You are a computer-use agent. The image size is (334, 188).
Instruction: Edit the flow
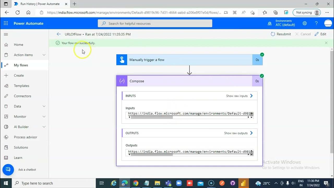pyautogui.click(x=320, y=34)
